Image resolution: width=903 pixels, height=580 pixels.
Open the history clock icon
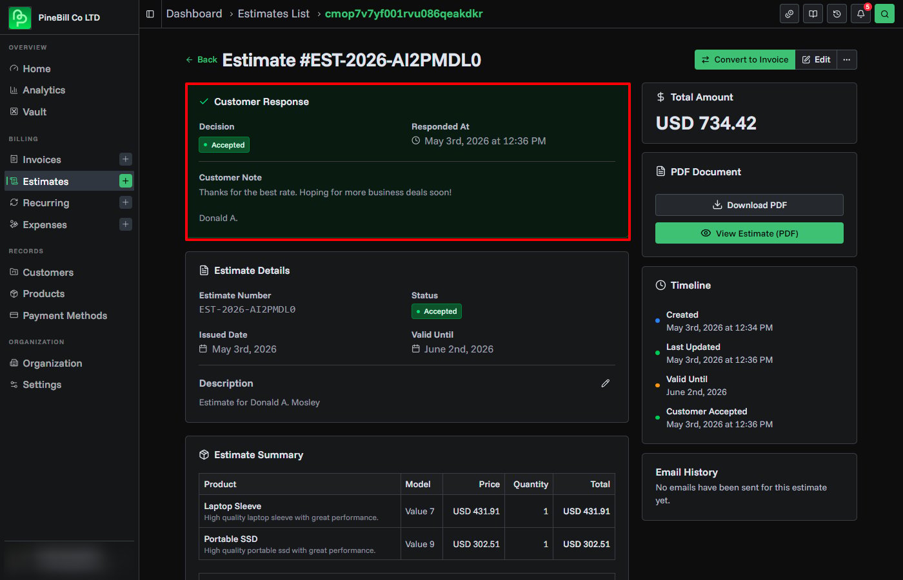tap(837, 14)
